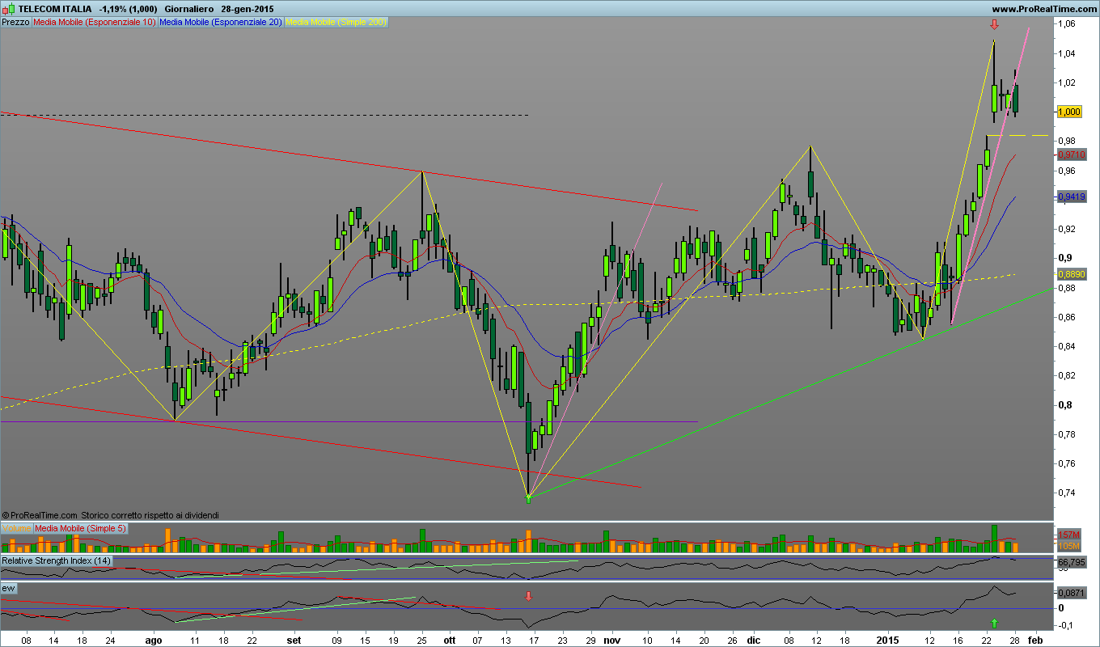
Task: Click the 105M volume value tag
Action: (x=1068, y=546)
